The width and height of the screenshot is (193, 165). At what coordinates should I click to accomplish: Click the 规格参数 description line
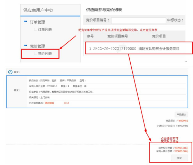coord(61,92)
